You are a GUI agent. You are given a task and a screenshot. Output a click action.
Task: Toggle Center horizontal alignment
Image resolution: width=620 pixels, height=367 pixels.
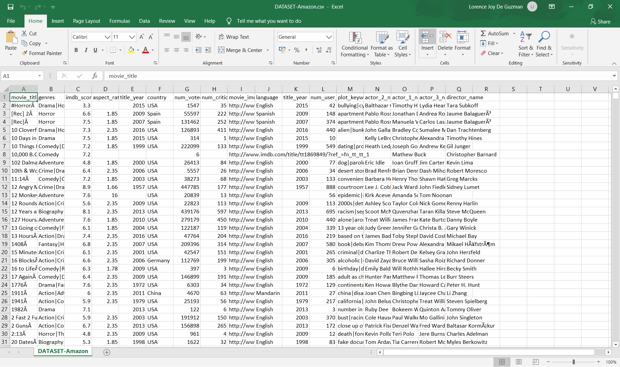(x=176, y=50)
